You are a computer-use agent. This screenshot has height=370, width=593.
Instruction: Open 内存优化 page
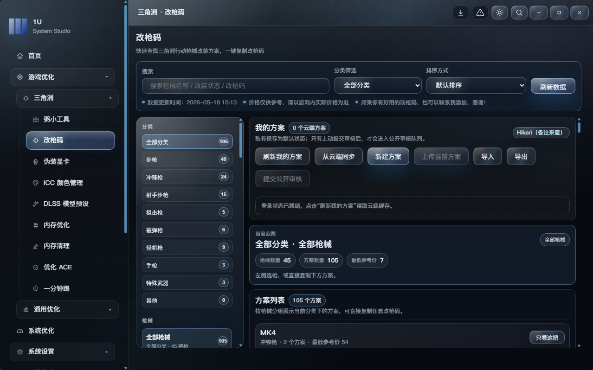[x=71, y=225]
